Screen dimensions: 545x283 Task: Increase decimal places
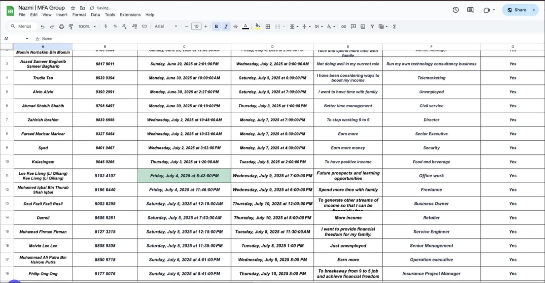(134, 26)
